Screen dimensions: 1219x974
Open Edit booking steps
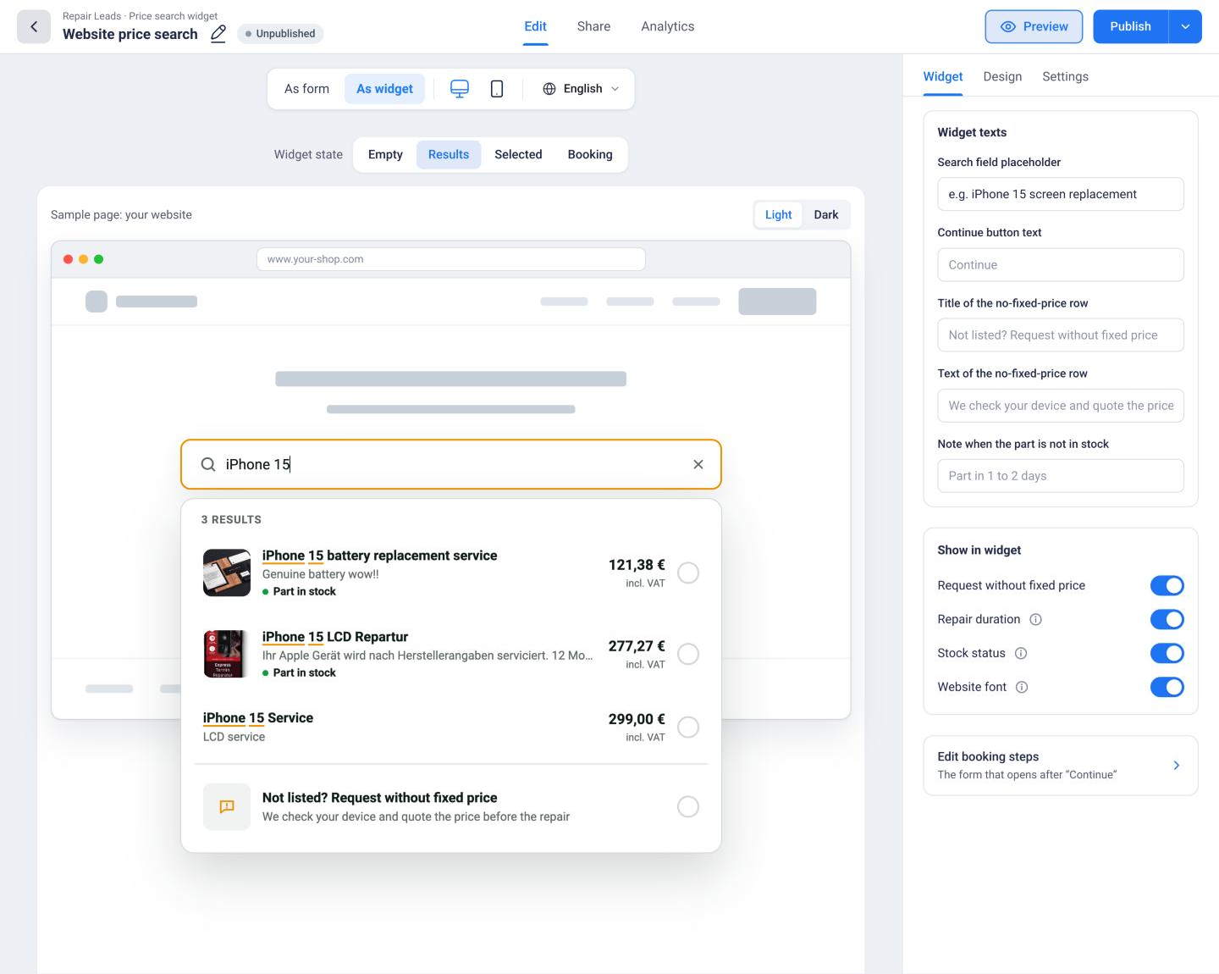click(x=1061, y=765)
